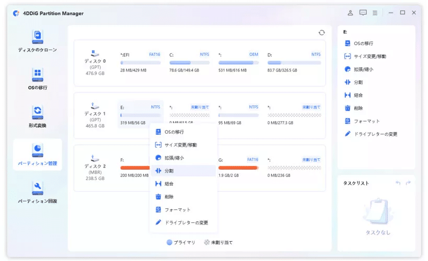Select the G: FAT16 partition
Screen dimensions: 428x261
pyautogui.click(x=239, y=168)
